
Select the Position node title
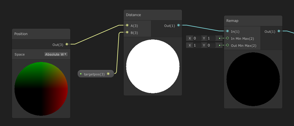click(21, 34)
